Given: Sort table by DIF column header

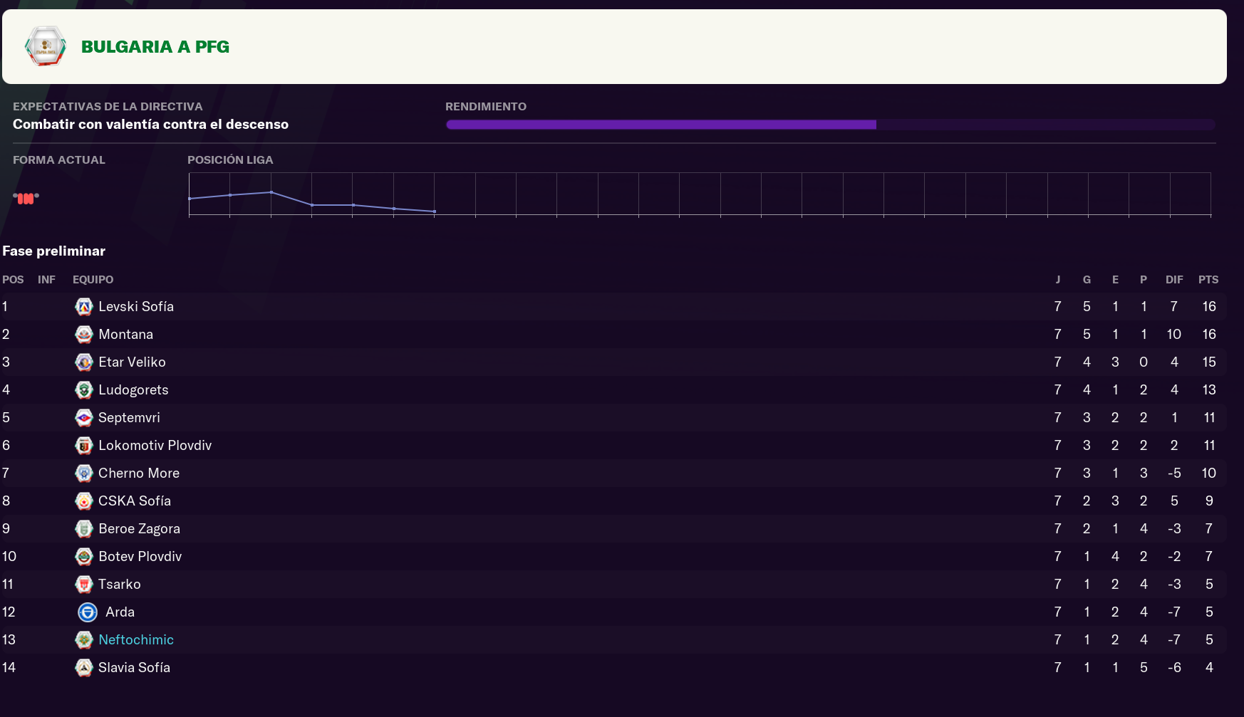Looking at the screenshot, I should coord(1174,280).
